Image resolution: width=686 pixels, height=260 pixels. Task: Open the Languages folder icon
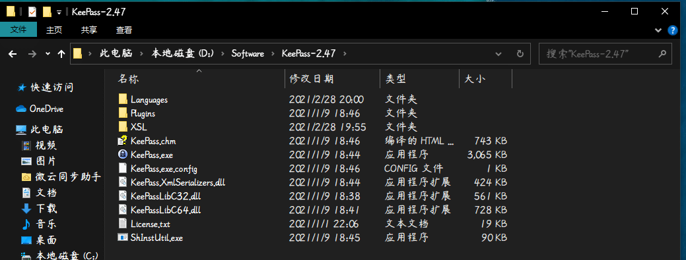pyautogui.click(x=123, y=99)
